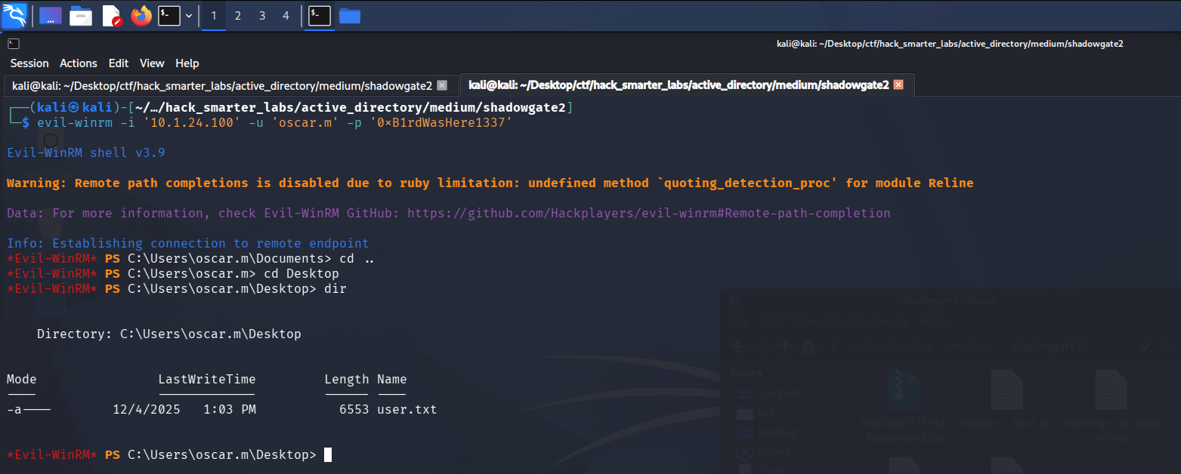This screenshot has width=1181, height=474.
Task: Open the View menu
Action: [x=152, y=63]
